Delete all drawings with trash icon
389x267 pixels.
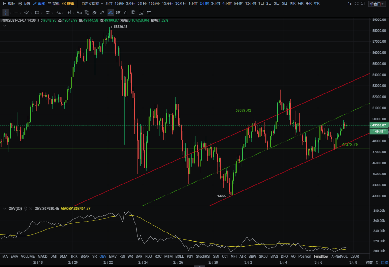[x=149, y=13]
